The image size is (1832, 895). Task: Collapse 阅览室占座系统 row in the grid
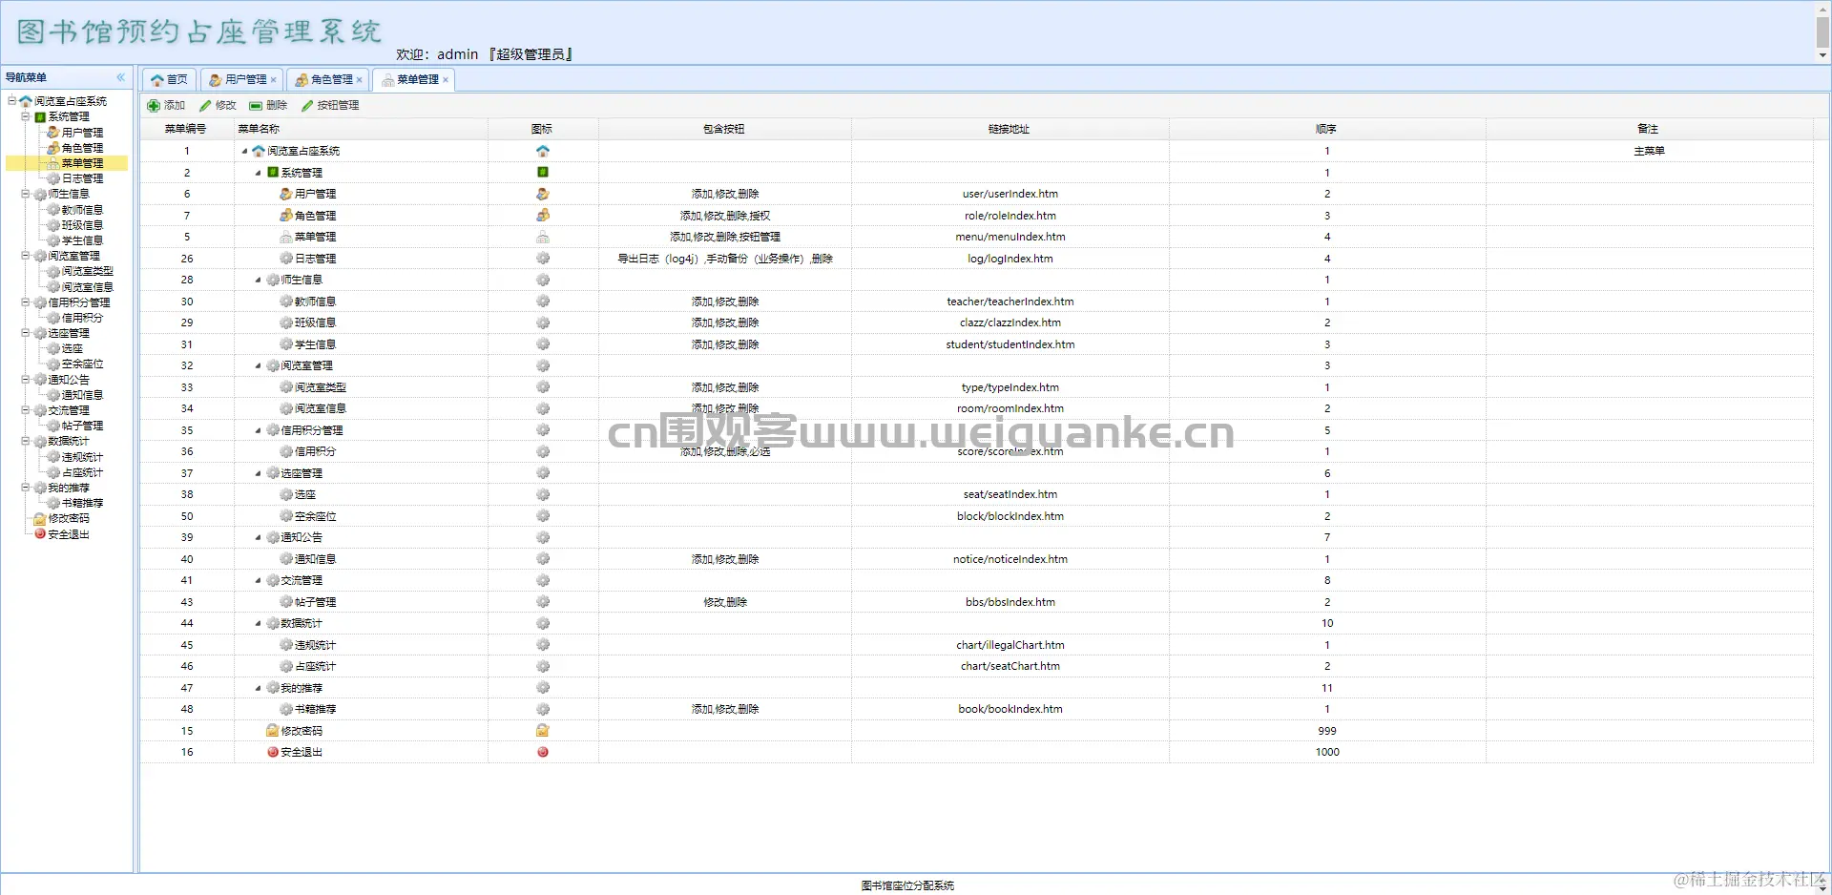tap(245, 151)
